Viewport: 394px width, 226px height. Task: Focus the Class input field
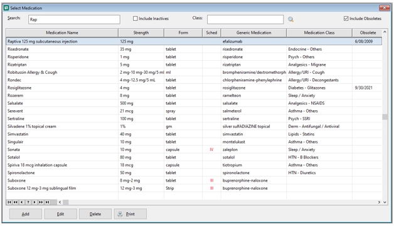point(245,19)
